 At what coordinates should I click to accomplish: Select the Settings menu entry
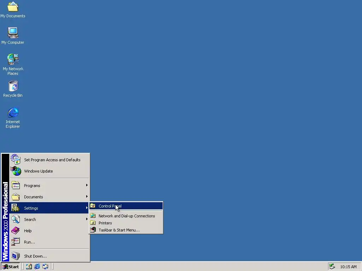point(49,208)
